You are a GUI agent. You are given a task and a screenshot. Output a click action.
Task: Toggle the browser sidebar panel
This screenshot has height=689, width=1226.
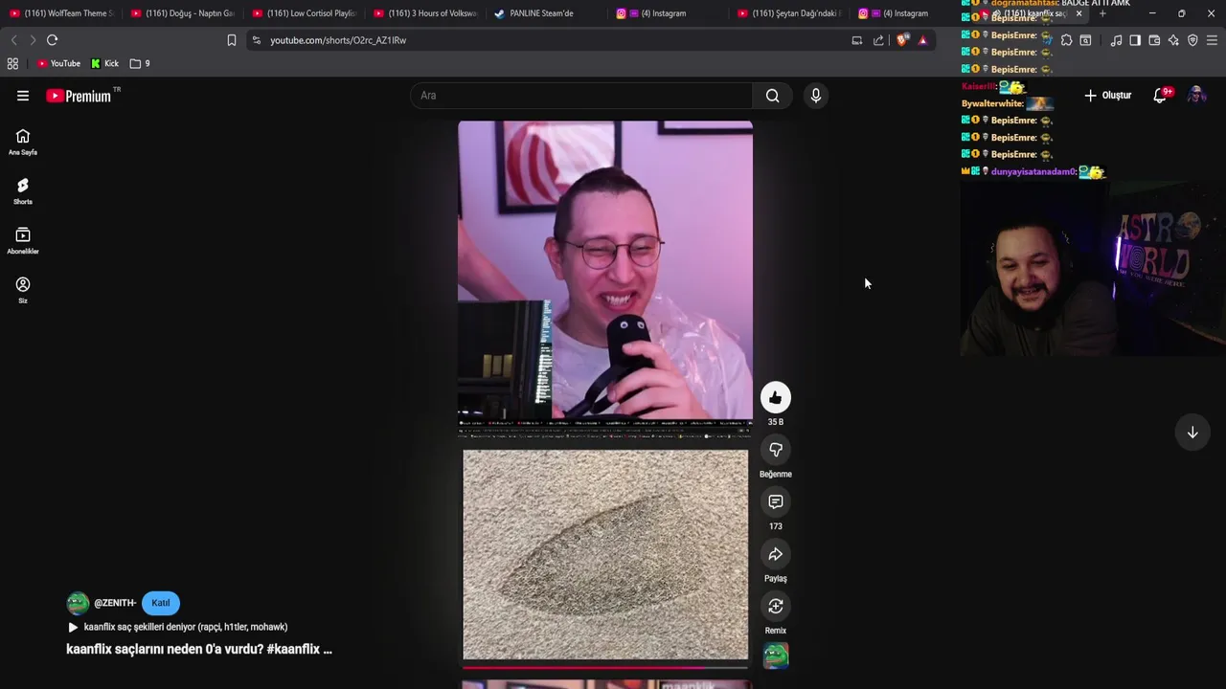(x=1135, y=40)
